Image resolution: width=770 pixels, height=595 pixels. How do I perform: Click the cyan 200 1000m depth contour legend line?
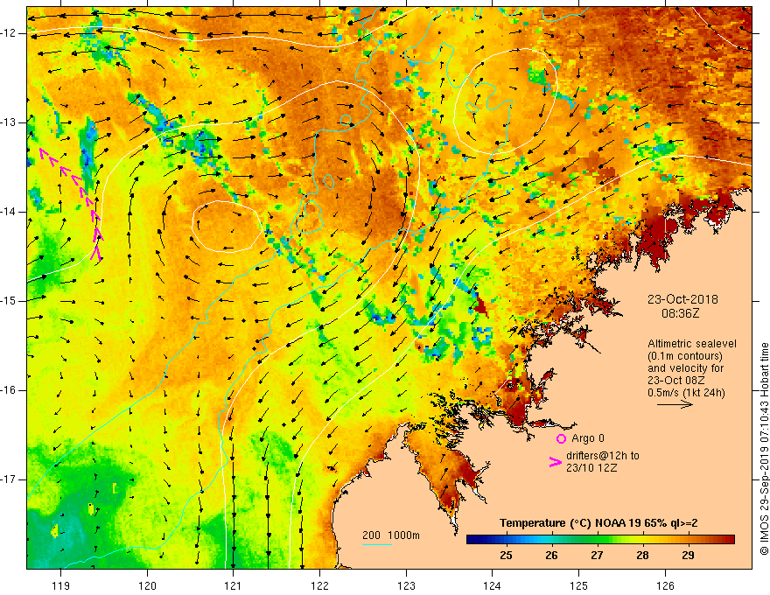pyautogui.click(x=376, y=544)
